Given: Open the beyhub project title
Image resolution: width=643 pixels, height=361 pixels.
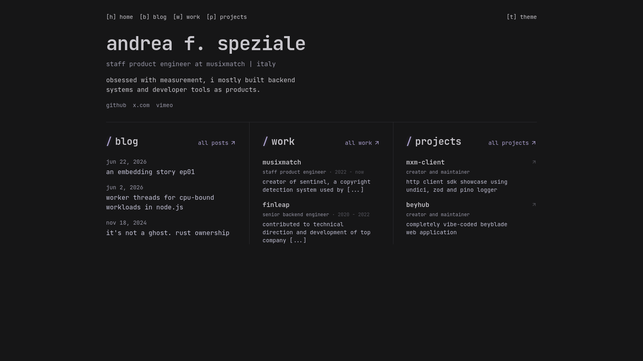Looking at the screenshot, I should click(x=418, y=205).
